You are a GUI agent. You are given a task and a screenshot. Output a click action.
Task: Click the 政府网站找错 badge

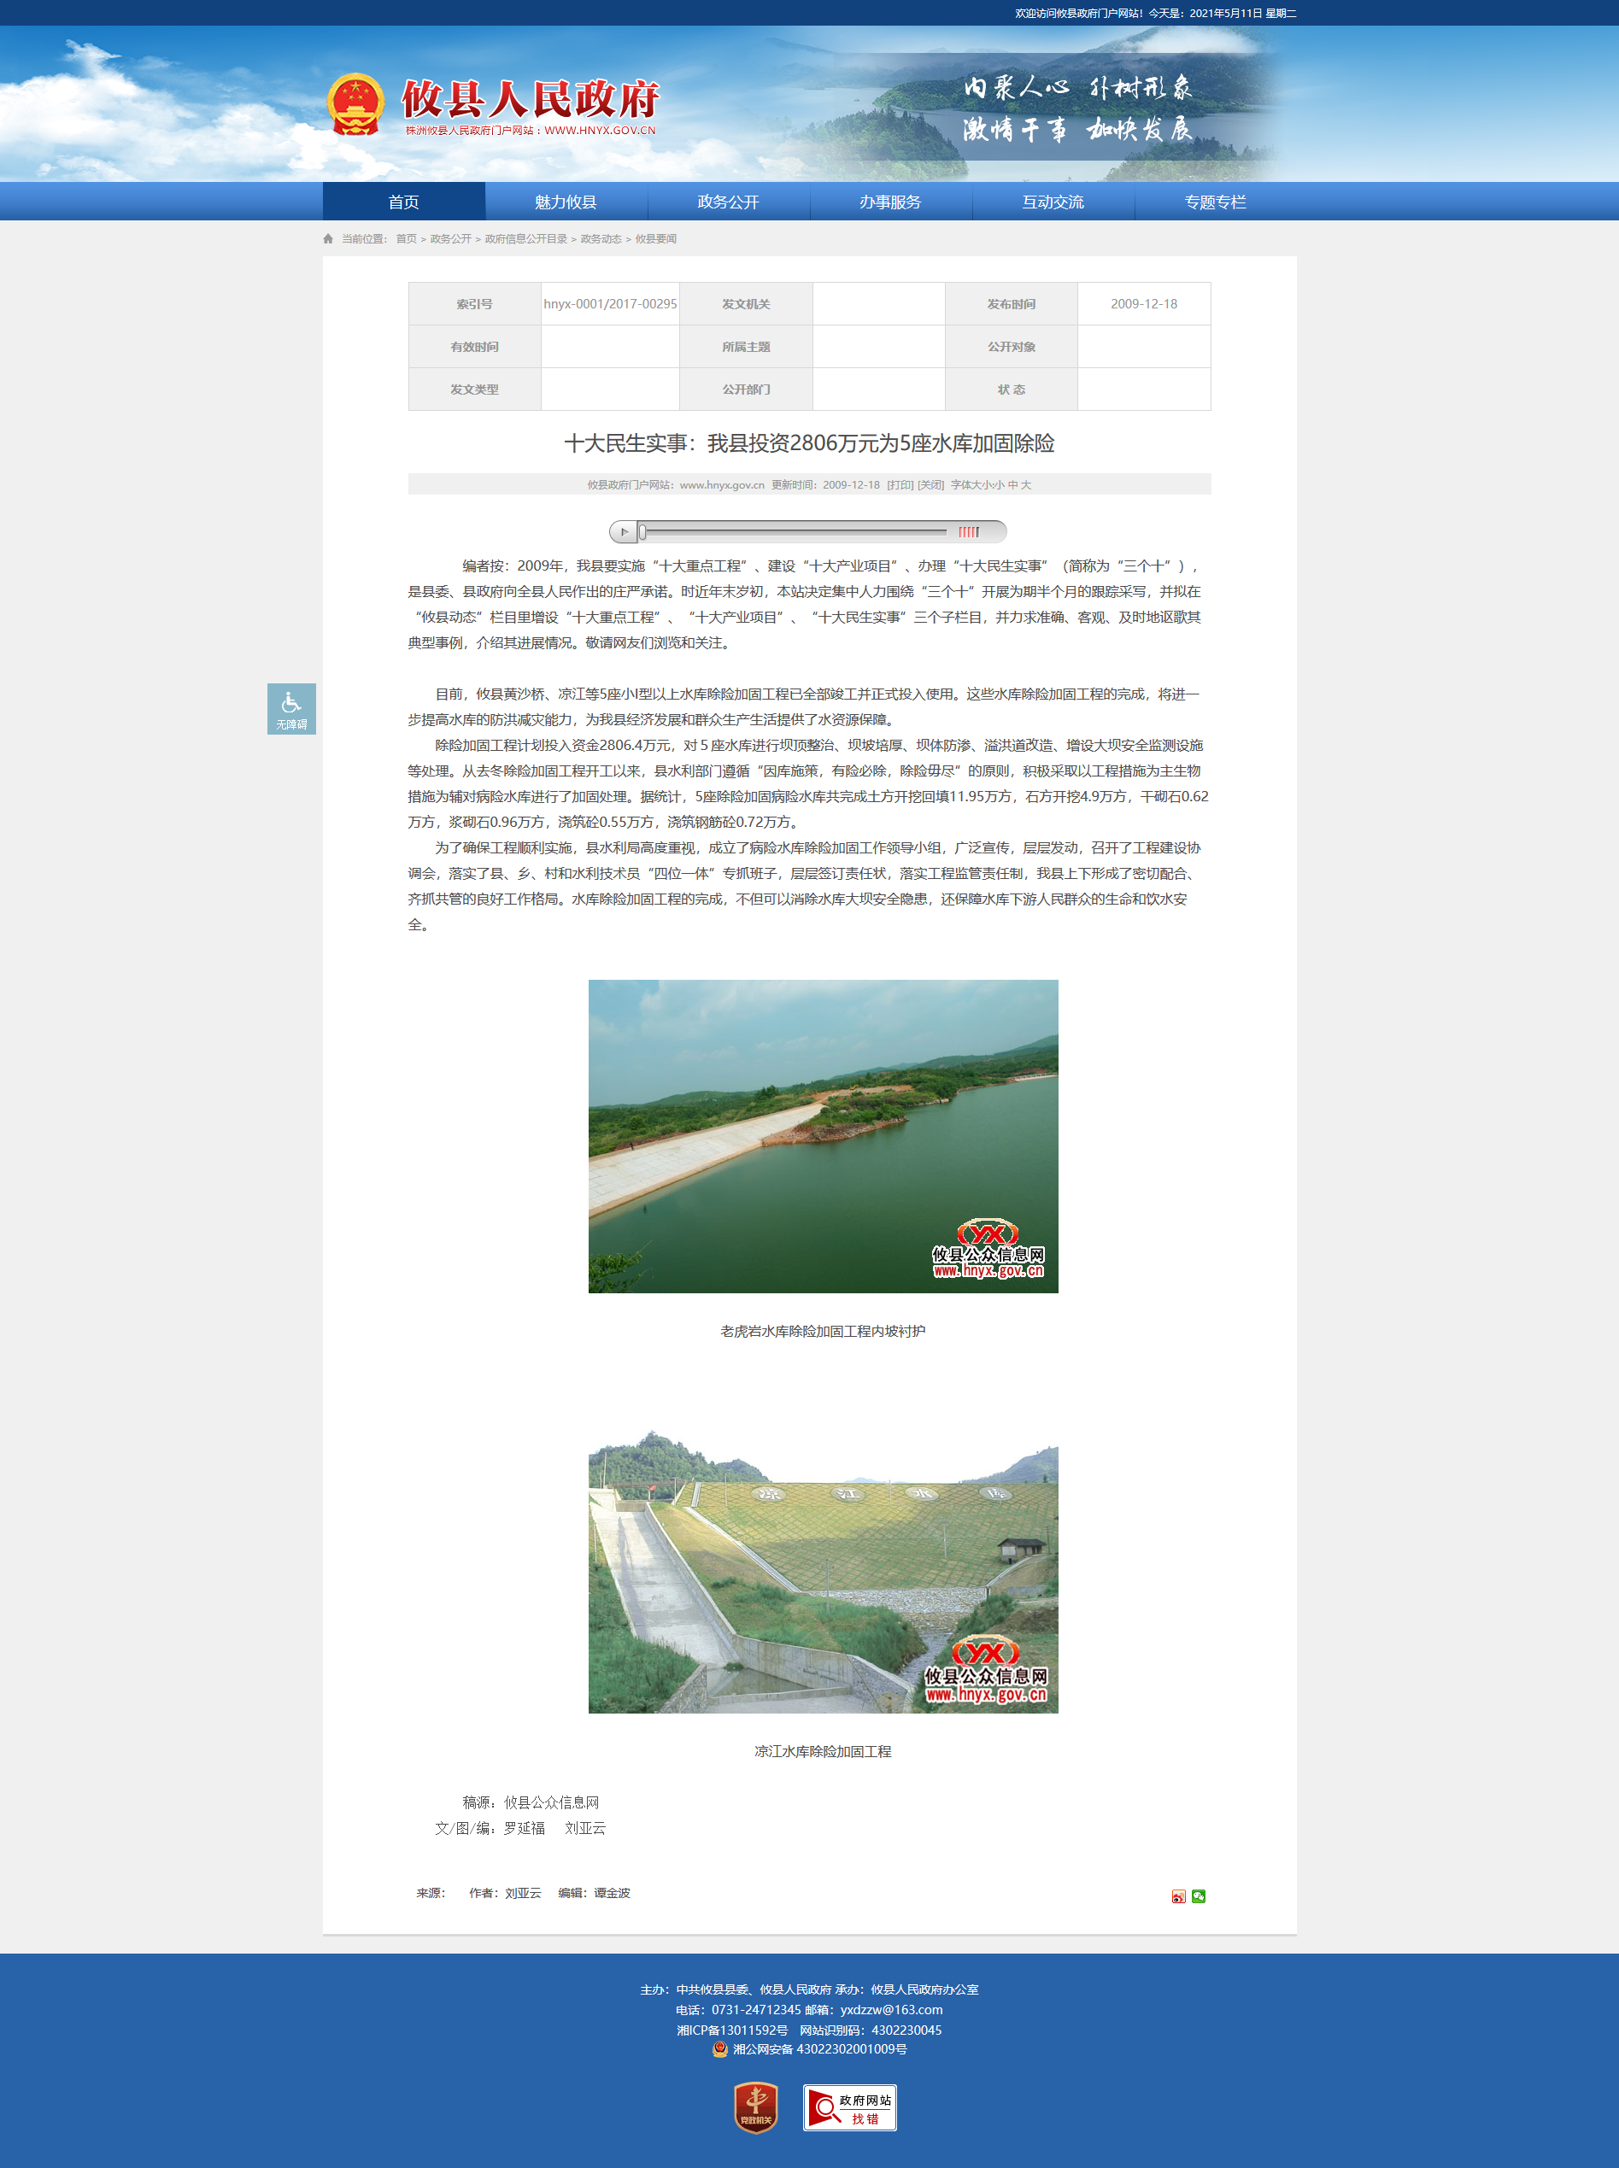pyautogui.click(x=850, y=2107)
